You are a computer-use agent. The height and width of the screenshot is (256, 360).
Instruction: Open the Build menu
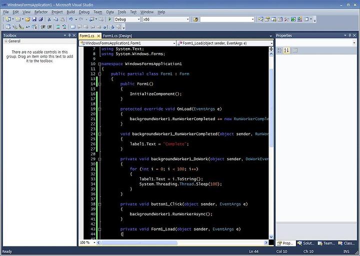click(70, 12)
